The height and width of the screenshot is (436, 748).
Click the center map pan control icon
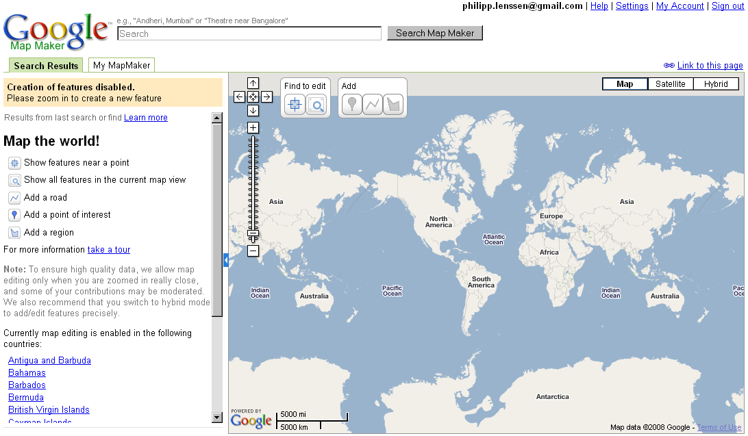[x=253, y=97]
